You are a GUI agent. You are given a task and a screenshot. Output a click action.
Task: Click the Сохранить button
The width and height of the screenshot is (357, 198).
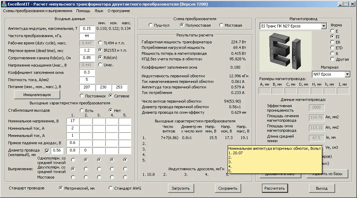[x=228, y=188]
